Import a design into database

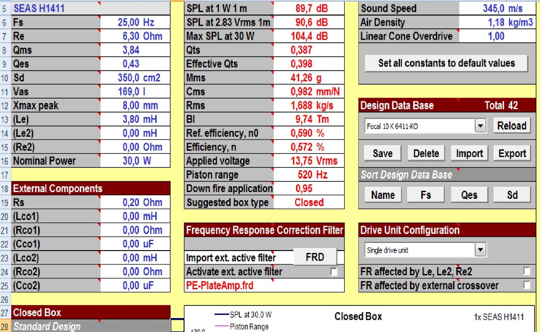click(469, 153)
